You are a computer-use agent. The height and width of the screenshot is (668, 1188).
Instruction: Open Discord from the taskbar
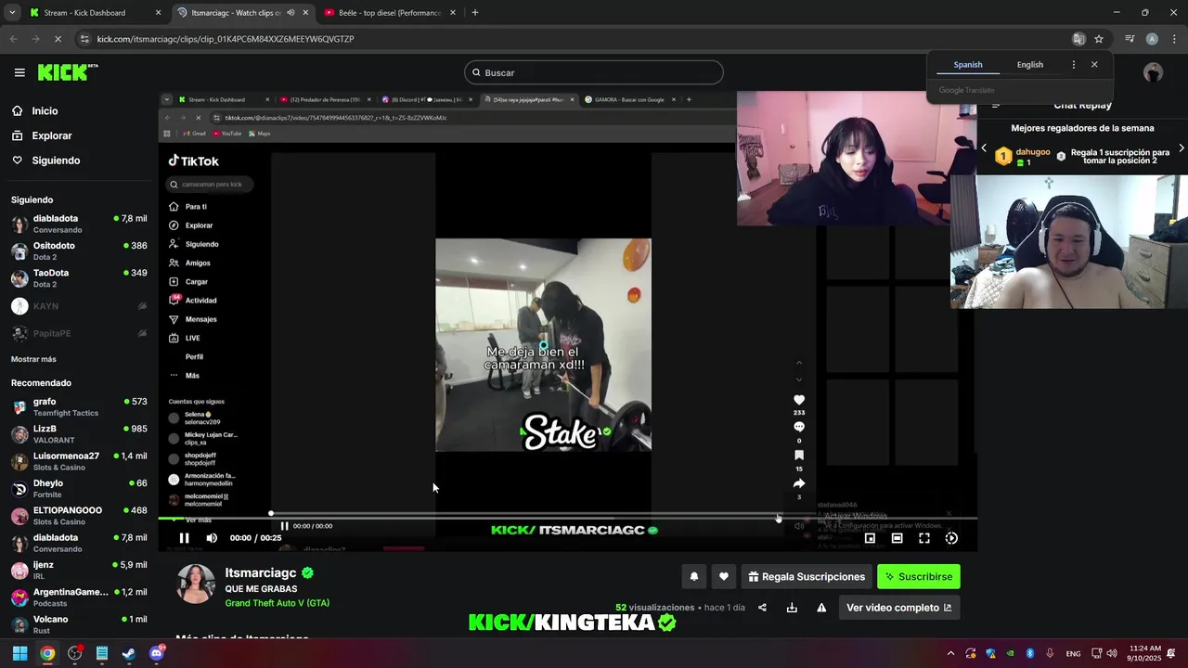coord(156,653)
